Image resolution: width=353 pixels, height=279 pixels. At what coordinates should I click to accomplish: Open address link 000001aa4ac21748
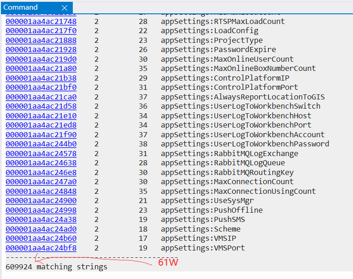point(41,21)
